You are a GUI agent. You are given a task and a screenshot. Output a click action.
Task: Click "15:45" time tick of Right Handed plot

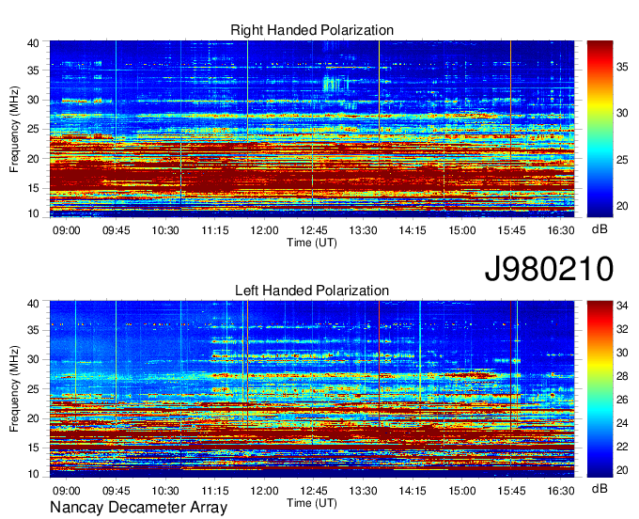click(x=511, y=230)
